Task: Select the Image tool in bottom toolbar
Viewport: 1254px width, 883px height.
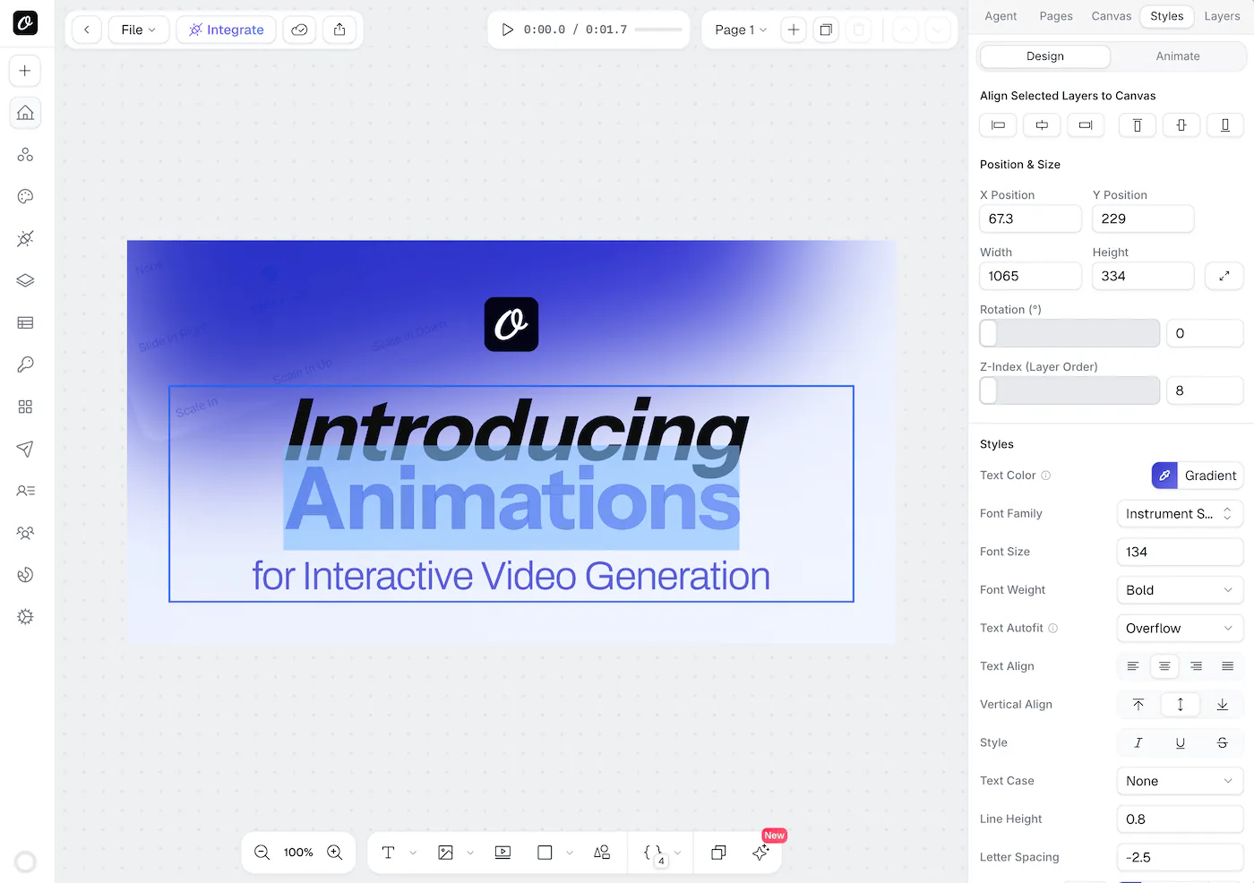Action: tap(445, 853)
